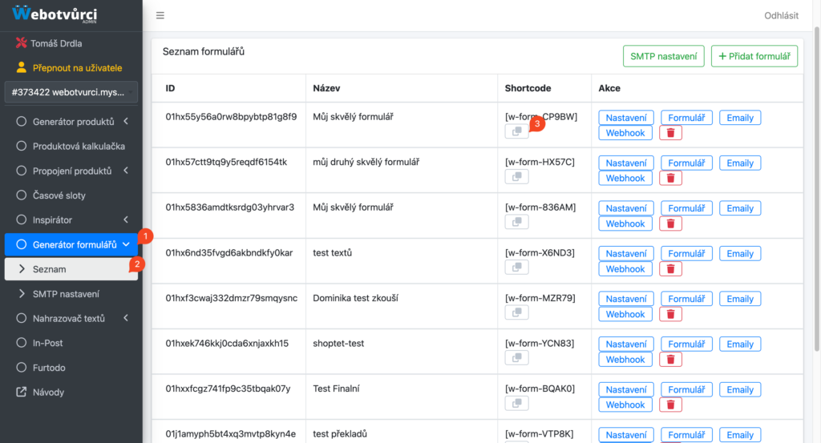Delete the Test Finální form
Image resolution: width=821 pixels, height=443 pixels.
[670, 405]
